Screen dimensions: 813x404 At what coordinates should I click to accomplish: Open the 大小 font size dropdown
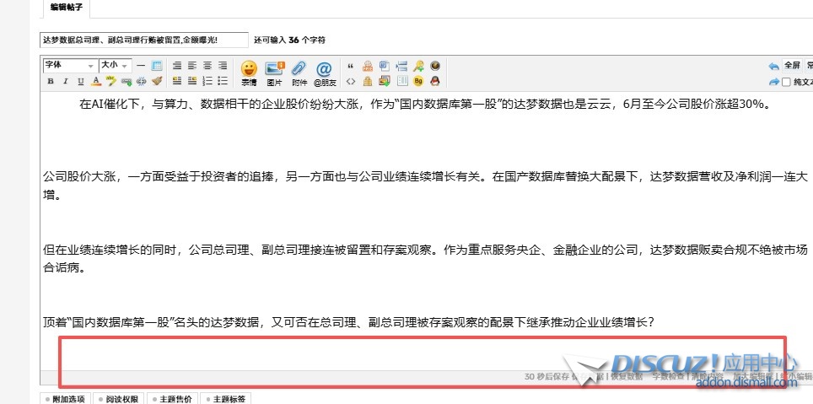114,65
